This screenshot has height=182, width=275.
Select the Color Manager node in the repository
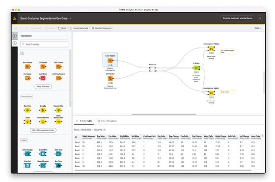(27, 154)
